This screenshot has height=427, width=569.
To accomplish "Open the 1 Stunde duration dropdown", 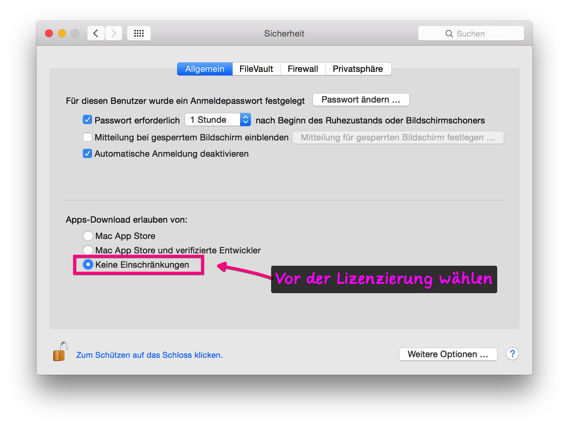I will pyautogui.click(x=245, y=119).
